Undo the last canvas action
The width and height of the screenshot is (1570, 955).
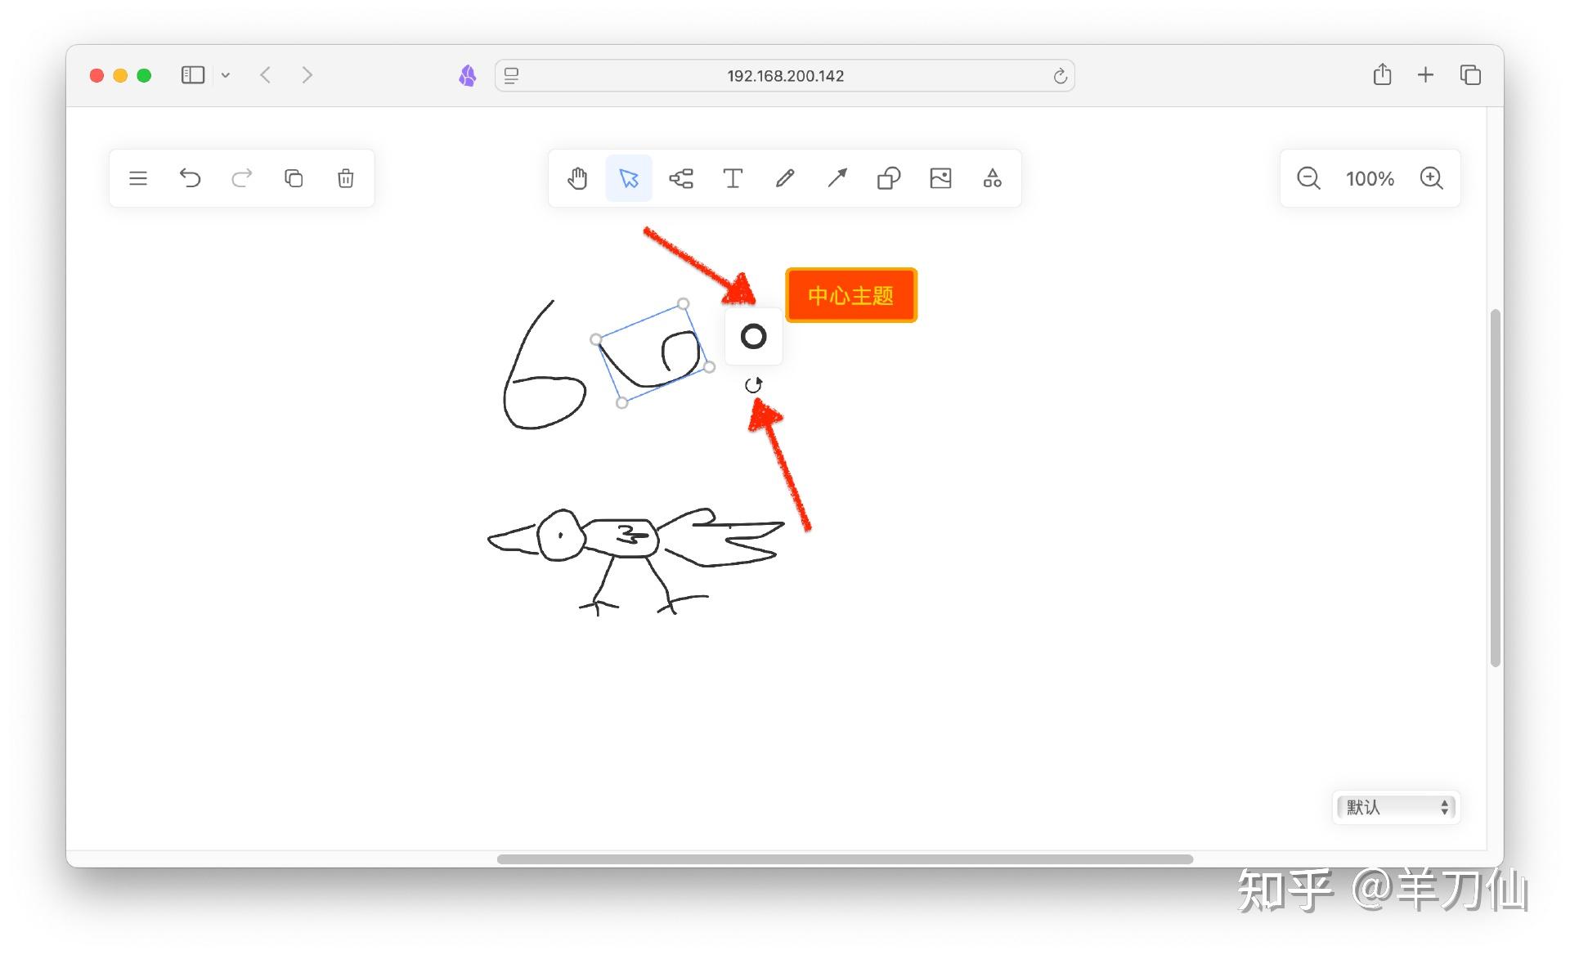[190, 178]
